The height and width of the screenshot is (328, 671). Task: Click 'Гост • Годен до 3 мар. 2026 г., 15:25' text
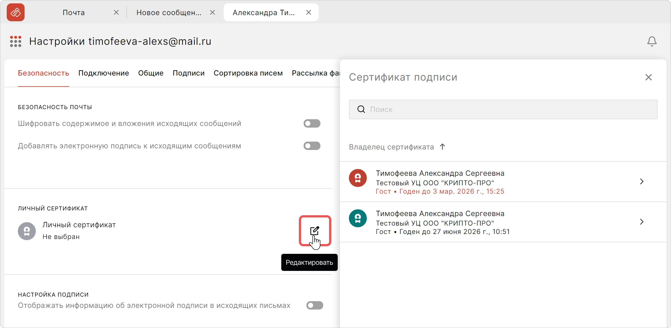440,191
